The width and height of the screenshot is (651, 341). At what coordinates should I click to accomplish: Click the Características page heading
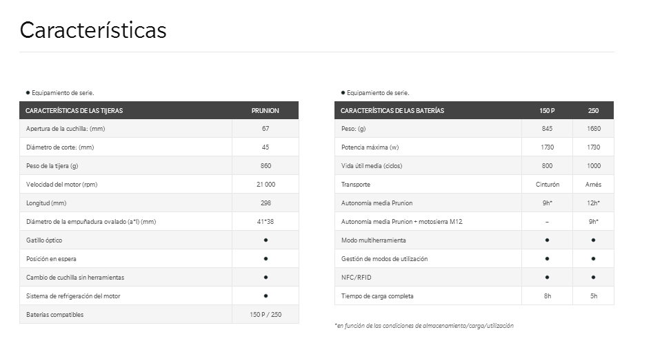93,30
